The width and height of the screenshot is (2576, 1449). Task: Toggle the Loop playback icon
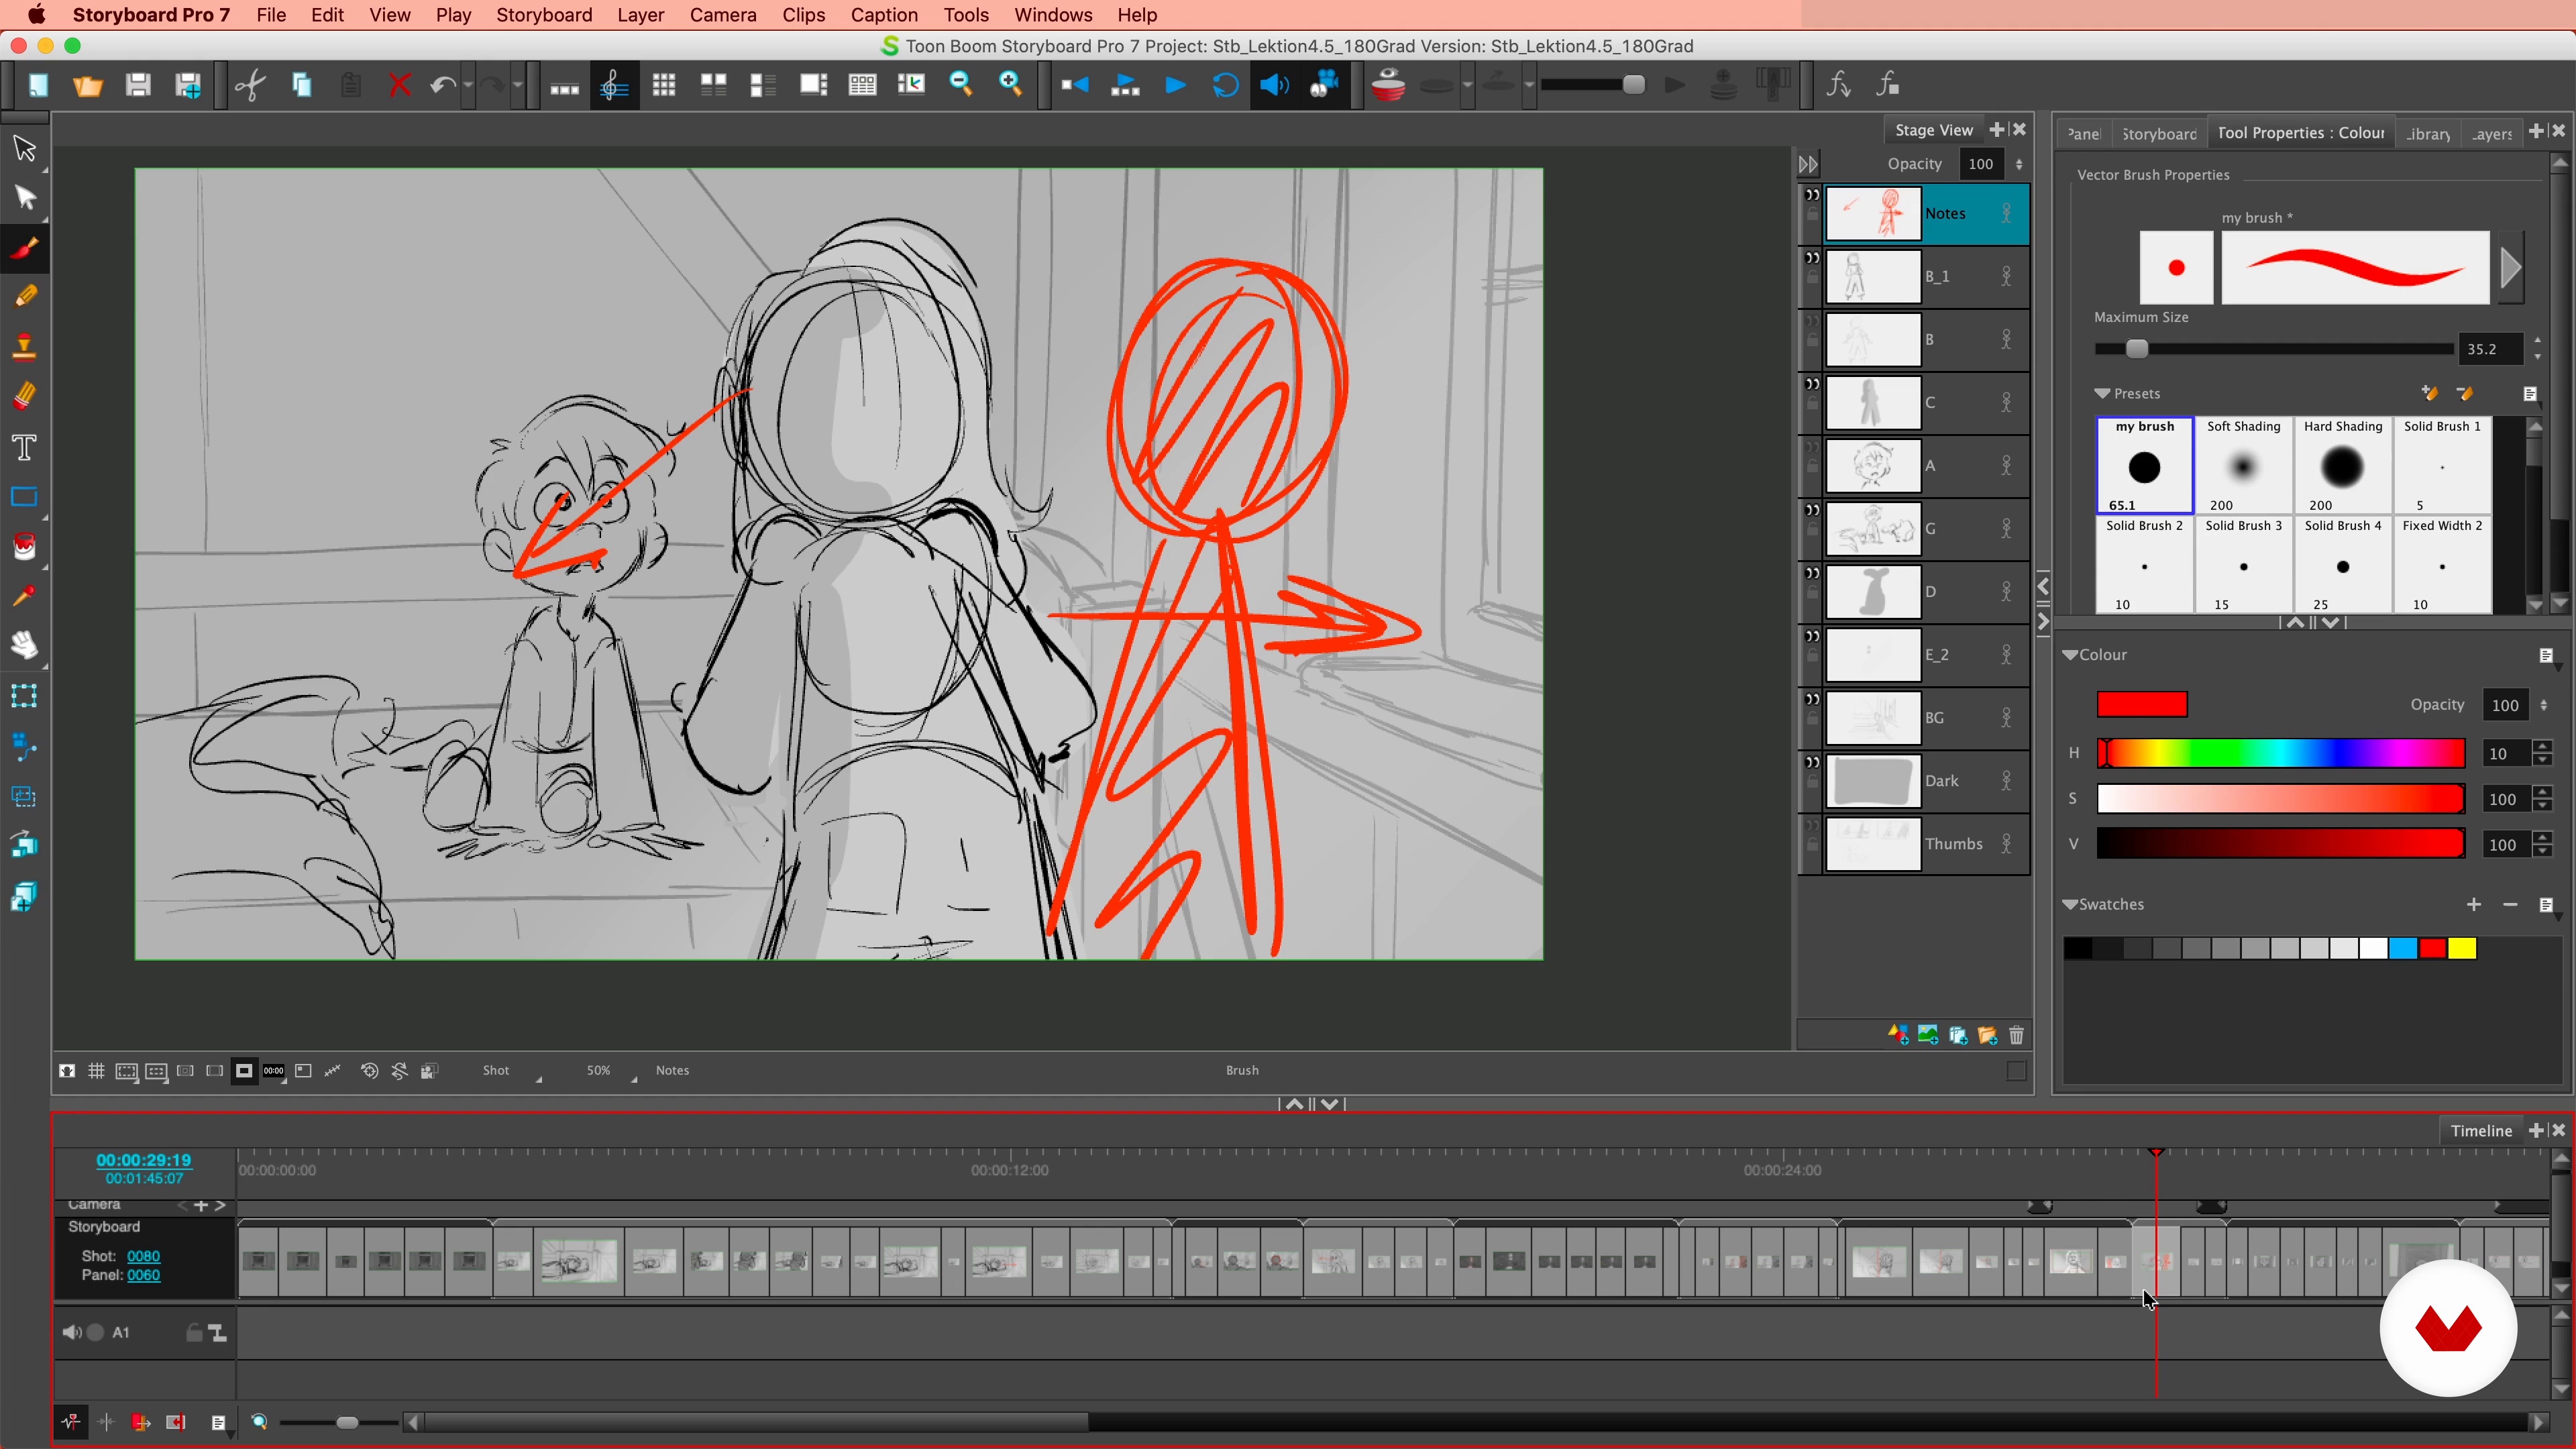pyautogui.click(x=1225, y=85)
